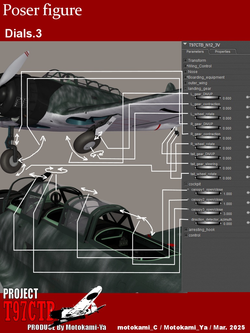The width and height of the screenshot is (250, 333).
Task: Edit the canopy3_open/close value 3.000
Action: [228, 214]
